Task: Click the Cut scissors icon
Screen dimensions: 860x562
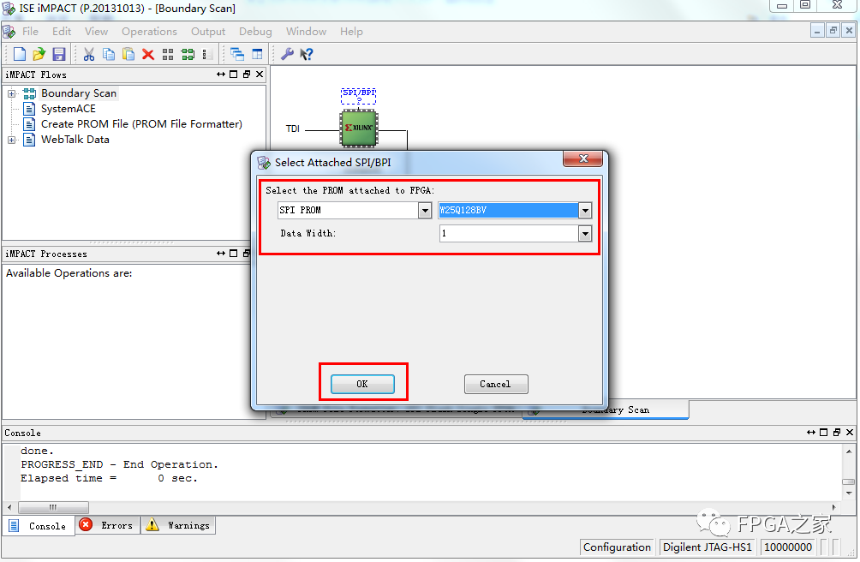Action: pos(89,54)
